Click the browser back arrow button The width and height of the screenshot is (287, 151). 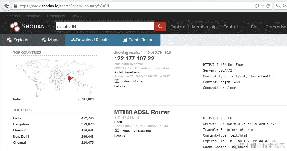7,6
